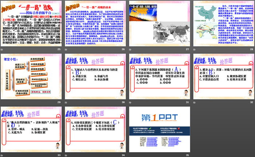Click slide number 30 label
Viewport: 255px width, 157px height.
[123, 102]
